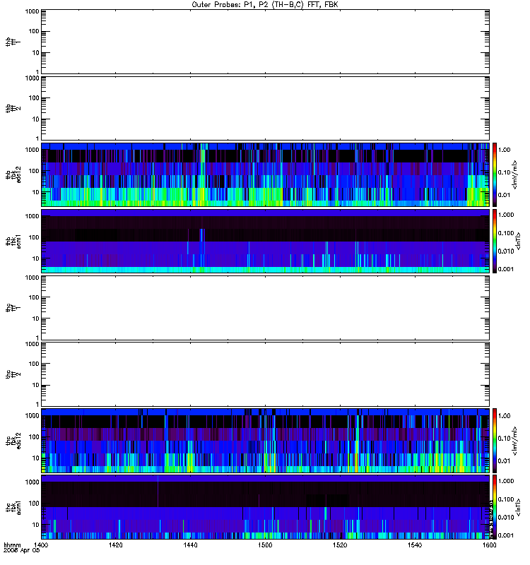Click the 1440 time tick label
The height and width of the screenshot is (565, 530).
coord(190,545)
